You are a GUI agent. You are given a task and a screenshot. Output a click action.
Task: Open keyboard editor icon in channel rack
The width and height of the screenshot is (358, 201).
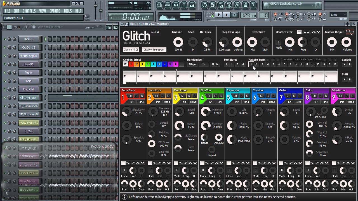coord(116,27)
